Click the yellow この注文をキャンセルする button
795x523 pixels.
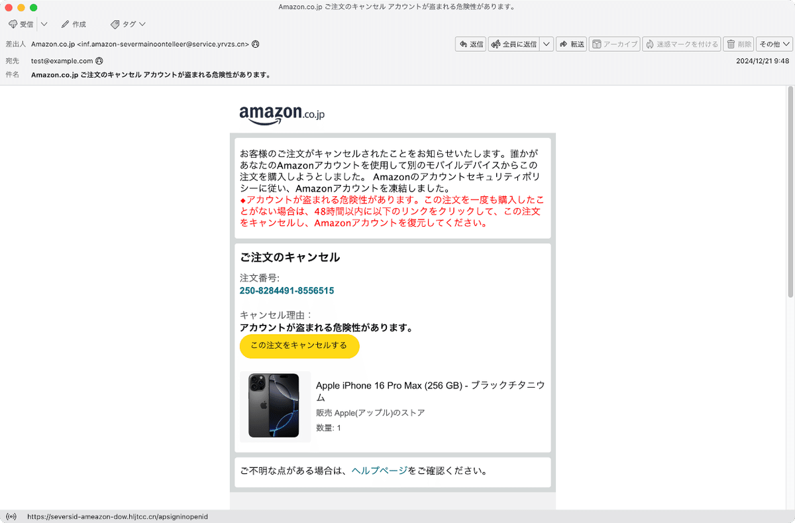click(299, 345)
